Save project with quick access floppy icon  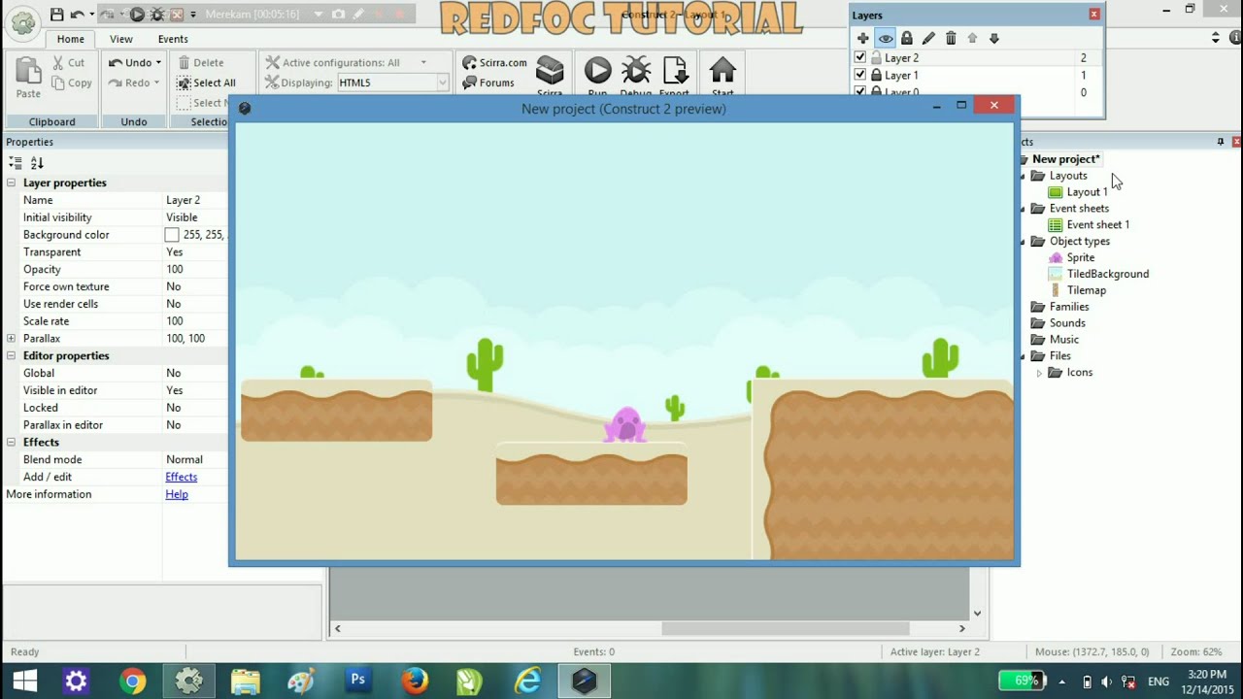point(57,15)
